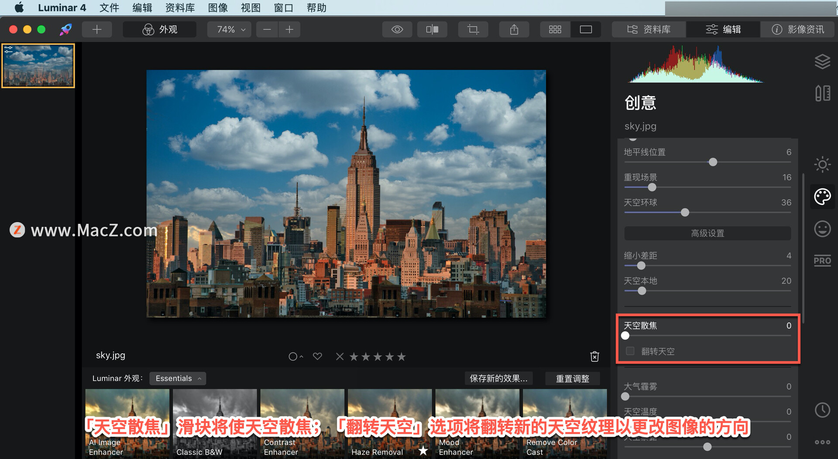The width and height of the screenshot is (838, 459).
Task: Delete image with trash icon
Action: click(x=594, y=356)
